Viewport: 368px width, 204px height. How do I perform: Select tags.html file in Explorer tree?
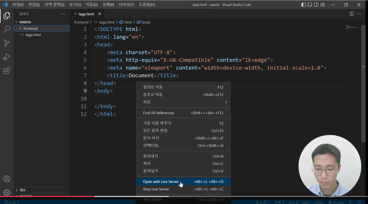tap(42, 35)
